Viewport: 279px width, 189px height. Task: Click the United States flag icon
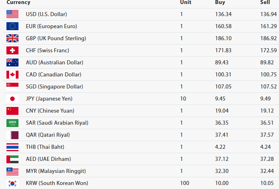click(12, 14)
